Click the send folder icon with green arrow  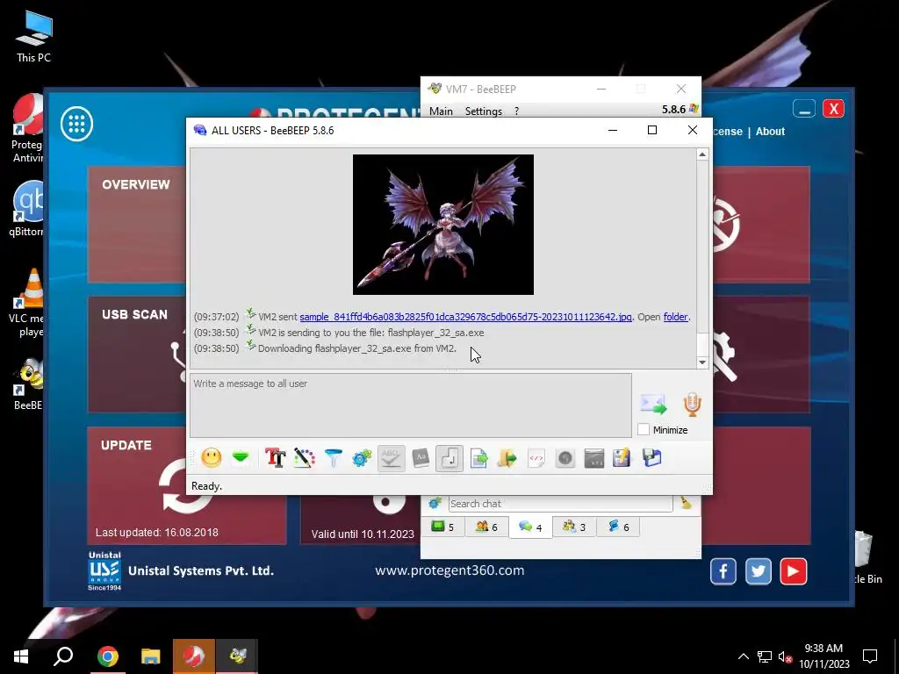pyautogui.click(x=507, y=458)
